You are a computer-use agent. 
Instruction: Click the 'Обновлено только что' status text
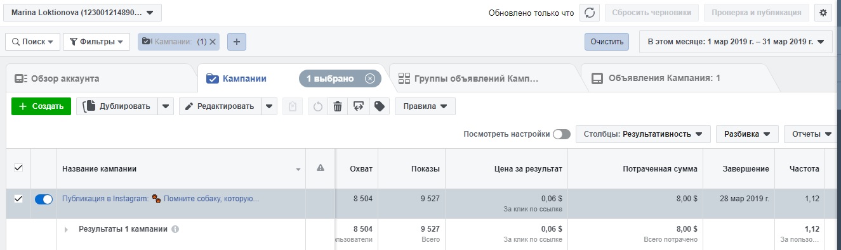pyautogui.click(x=531, y=13)
